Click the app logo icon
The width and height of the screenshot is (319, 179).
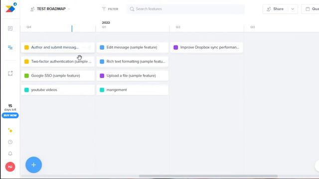[x=10, y=9]
